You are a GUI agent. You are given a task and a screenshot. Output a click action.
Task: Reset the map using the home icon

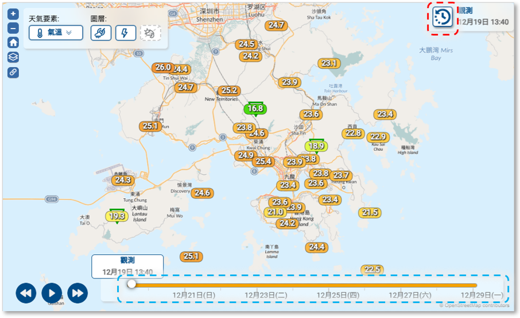coord(13,42)
